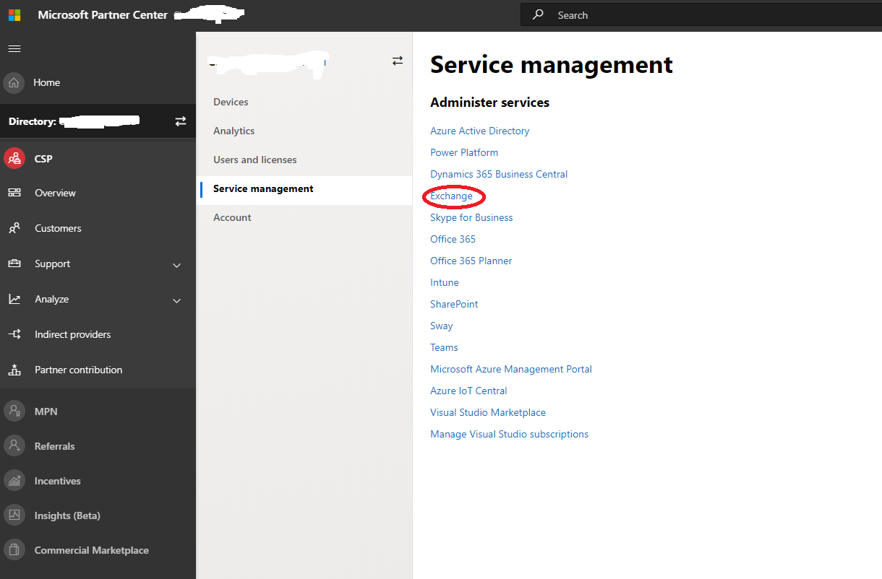Click the red CSP icon
882x579 pixels.
(14, 158)
